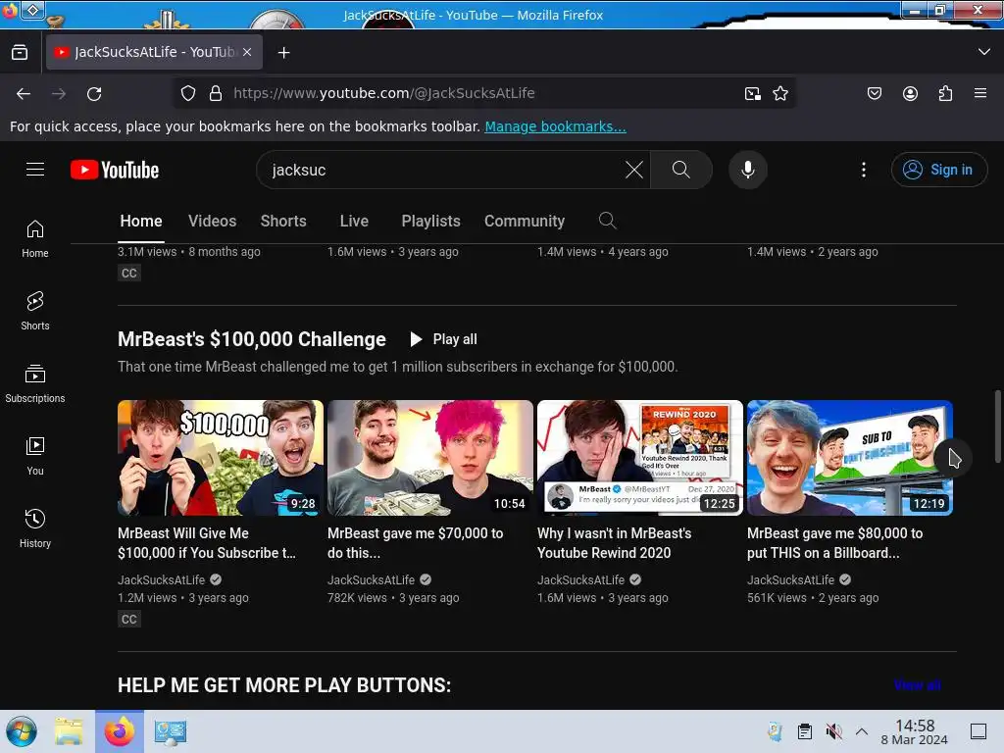Switch to the Videos tab
Screen dimensions: 1004x753
(x=212, y=221)
